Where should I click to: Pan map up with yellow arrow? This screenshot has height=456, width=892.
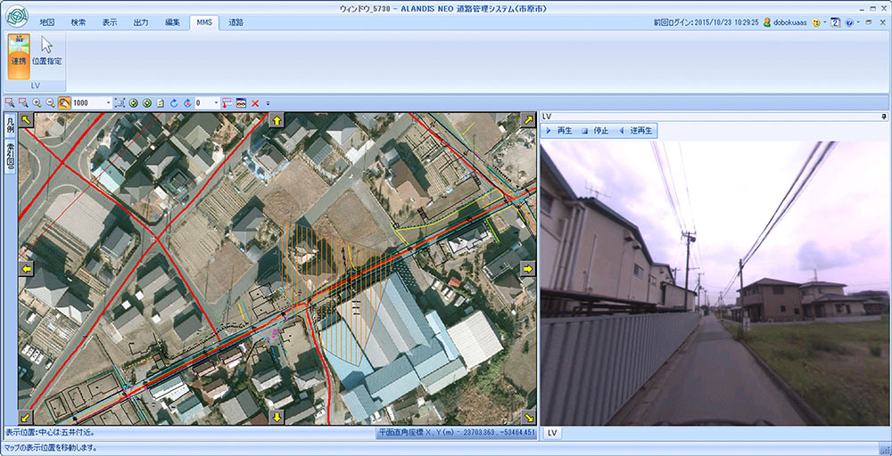[x=277, y=120]
